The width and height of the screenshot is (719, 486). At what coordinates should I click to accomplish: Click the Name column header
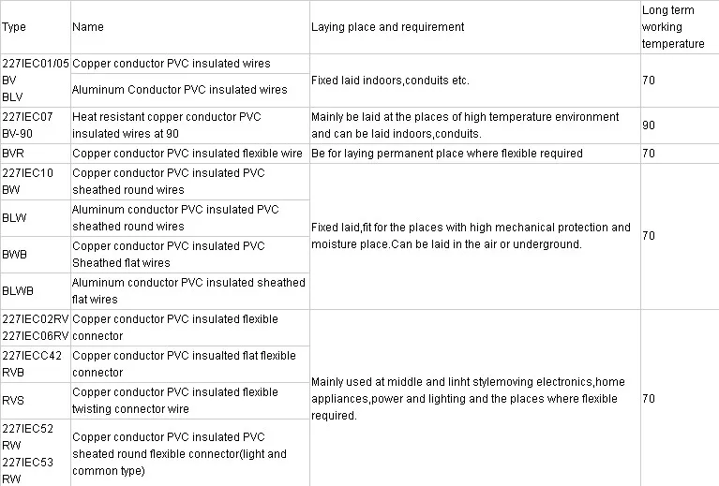point(88,27)
